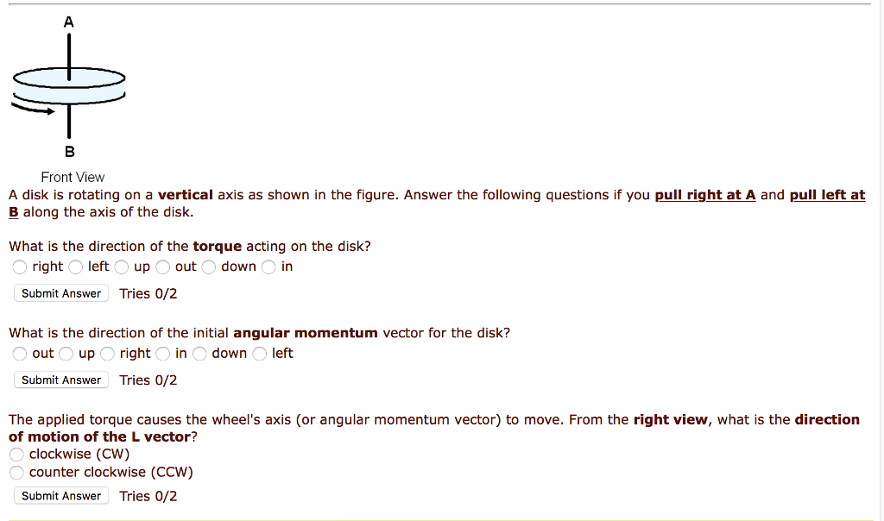Select 'right' for the torque direction
Image resolution: width=884 pixels, height=521 pixels.
(21, 267)
